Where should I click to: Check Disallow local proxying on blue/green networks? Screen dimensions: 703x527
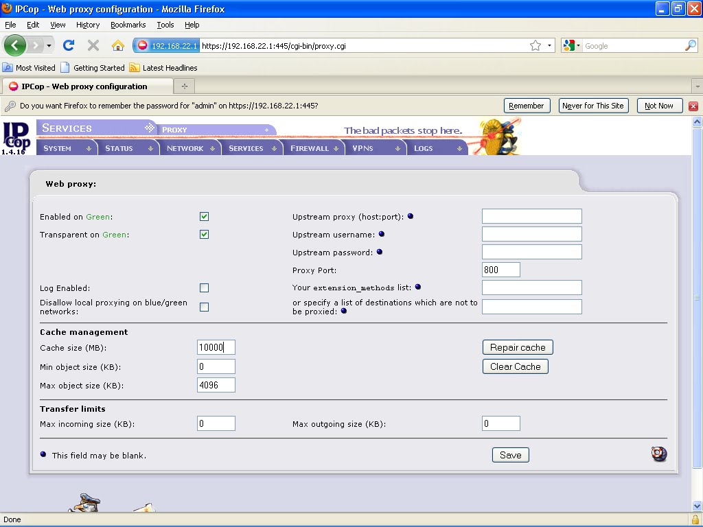click(x=204, y=307)
